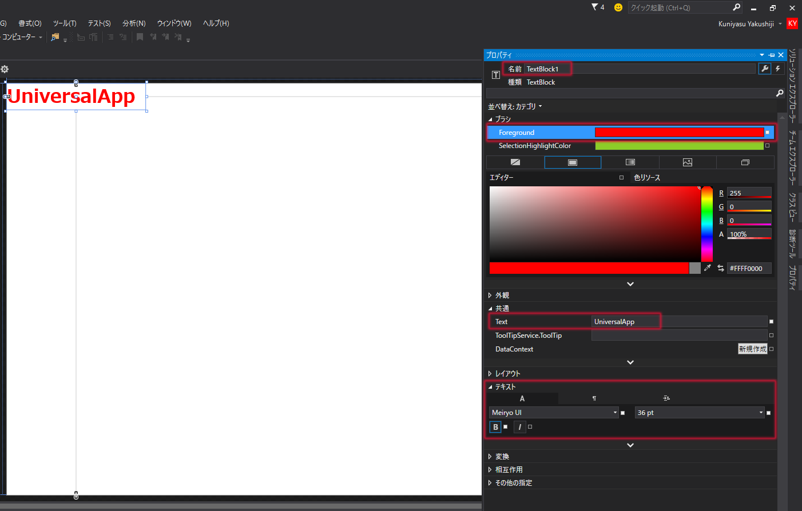Screen dimensions: 802x511
Task: Click the Foreground property marker square
Action: pos(768,133)
